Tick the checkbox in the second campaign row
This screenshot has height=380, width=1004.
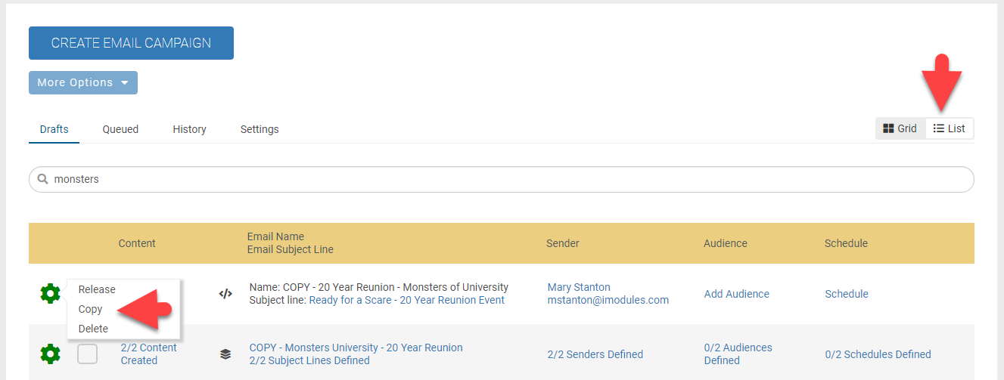point(87,354)
